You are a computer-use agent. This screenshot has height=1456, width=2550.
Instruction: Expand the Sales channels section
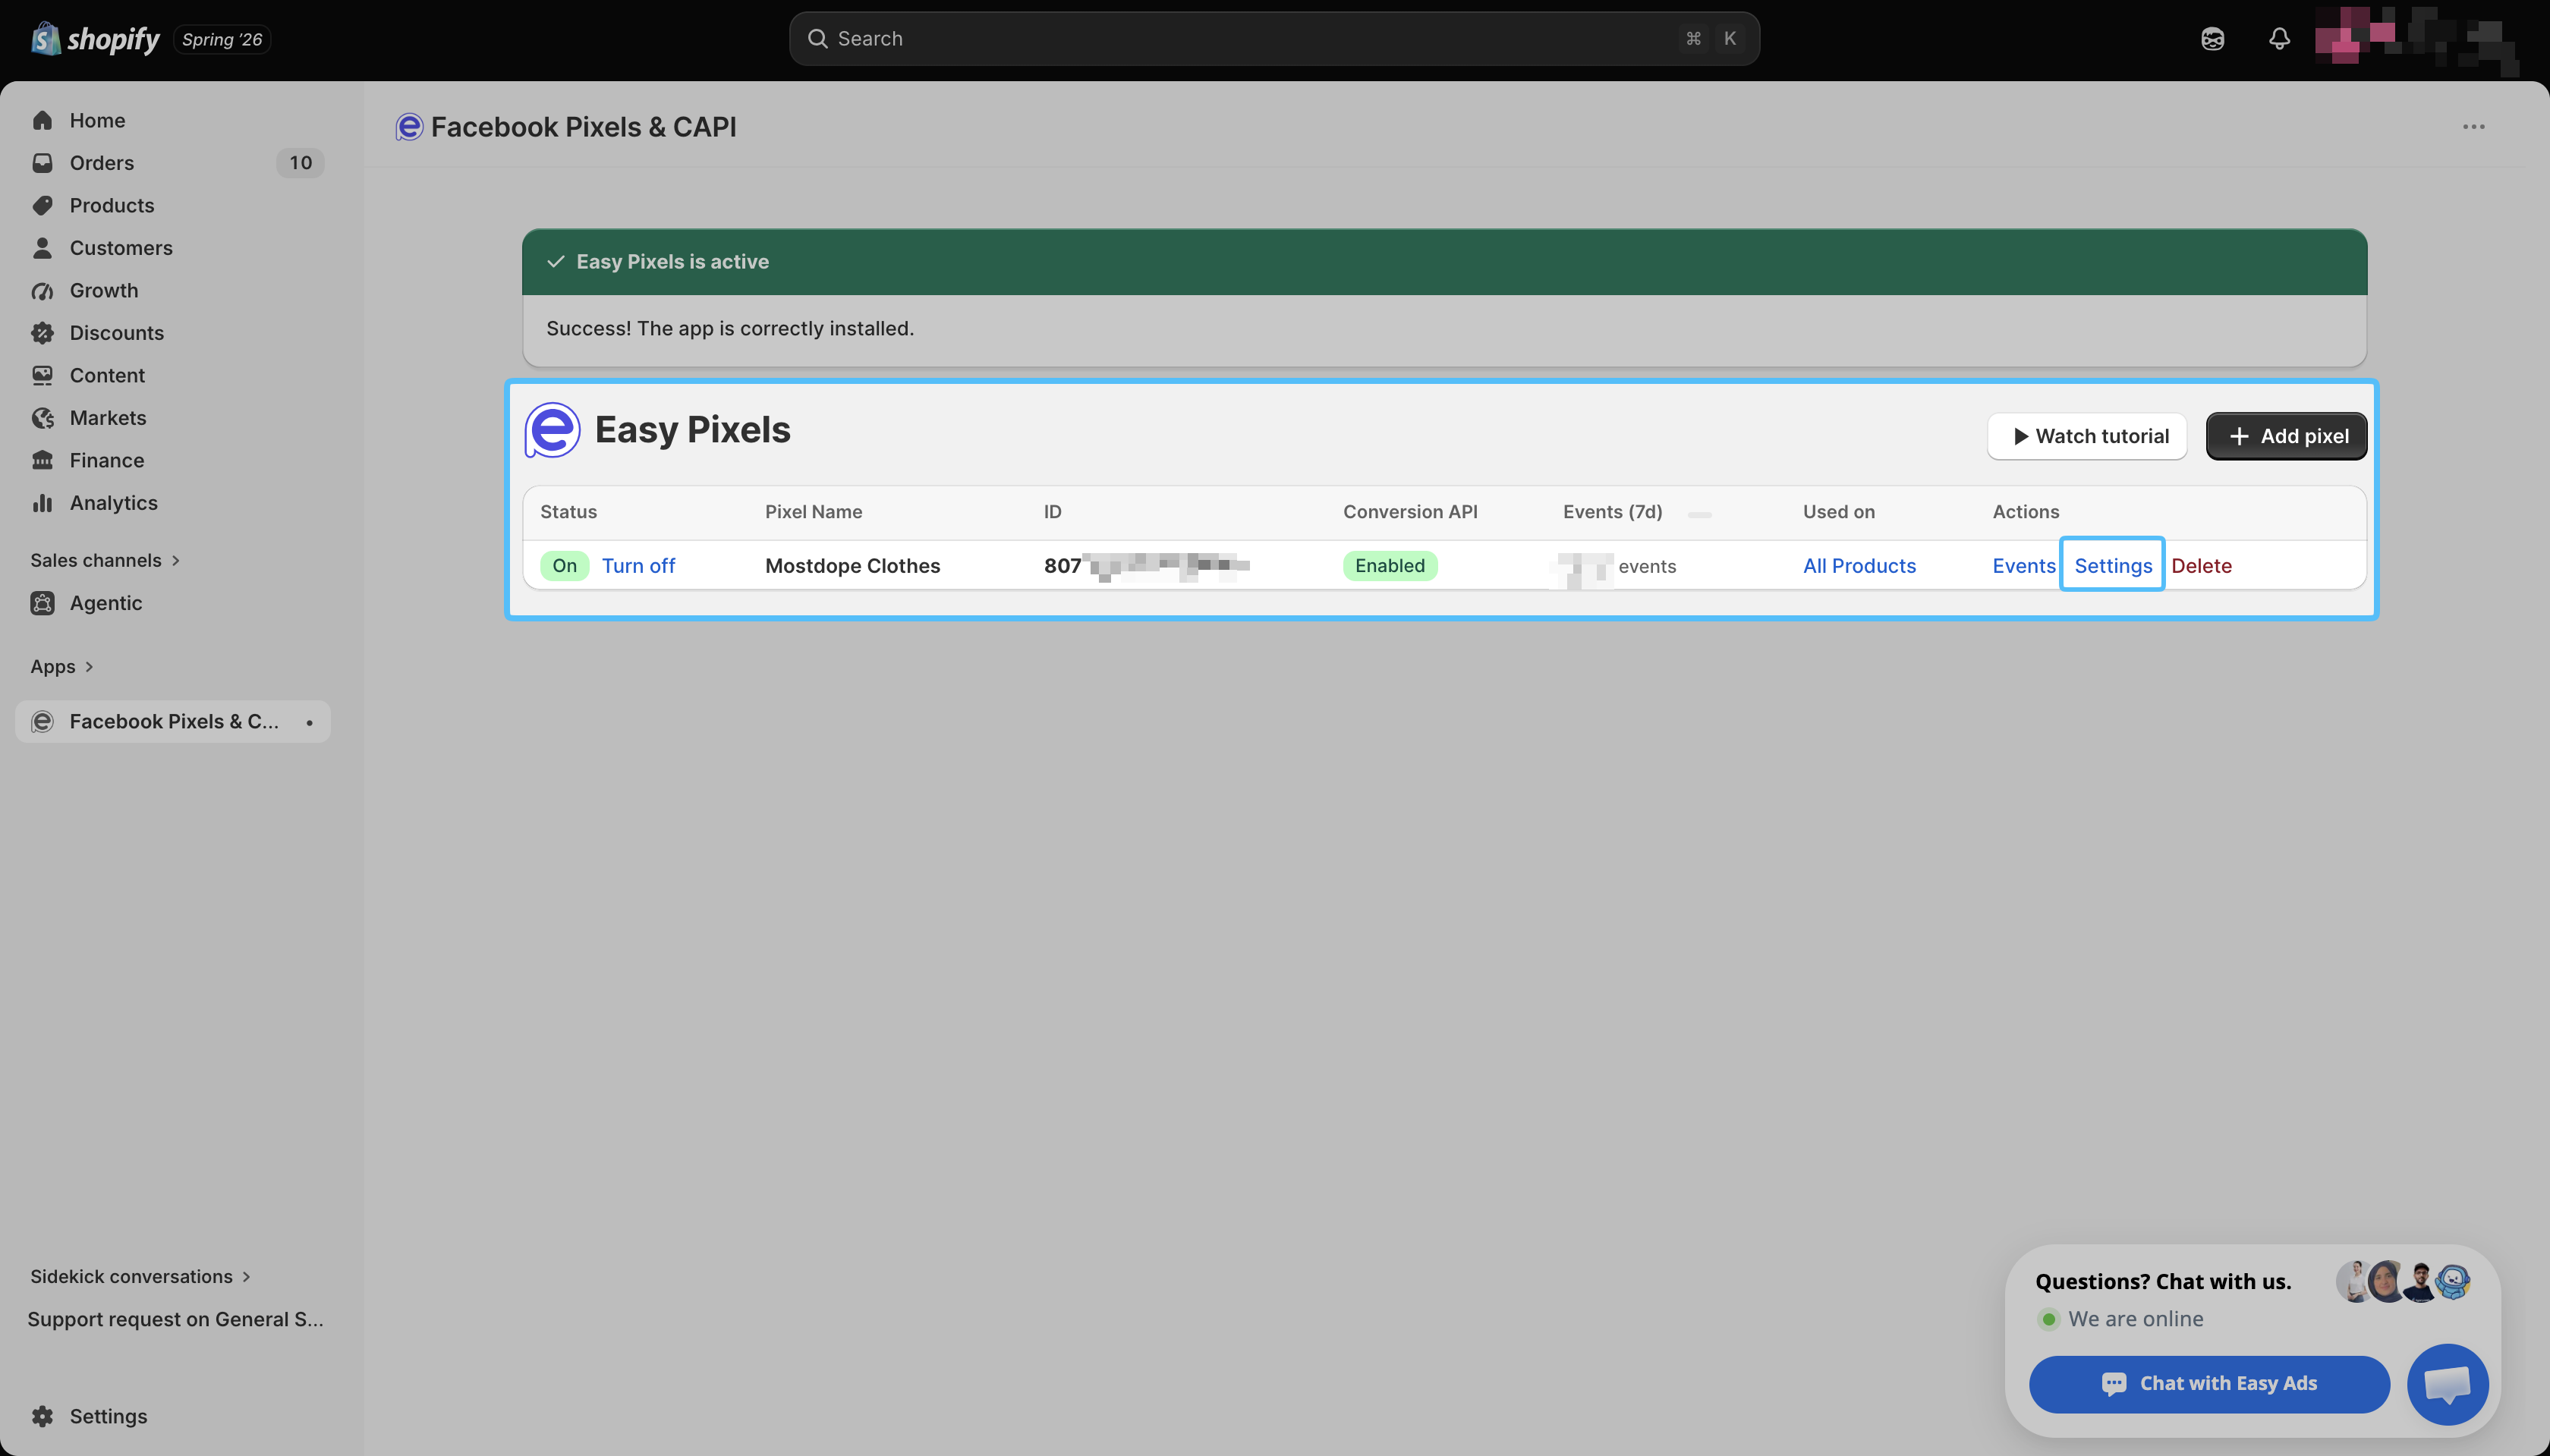tap(105, 560)
